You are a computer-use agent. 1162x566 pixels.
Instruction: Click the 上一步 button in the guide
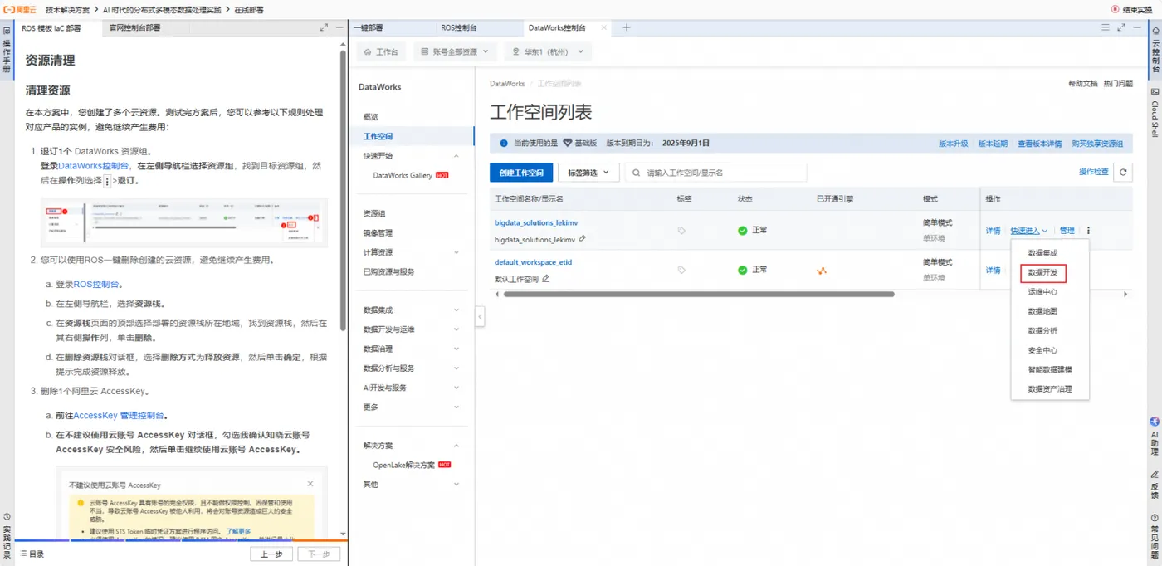click(x=271, y=554)
